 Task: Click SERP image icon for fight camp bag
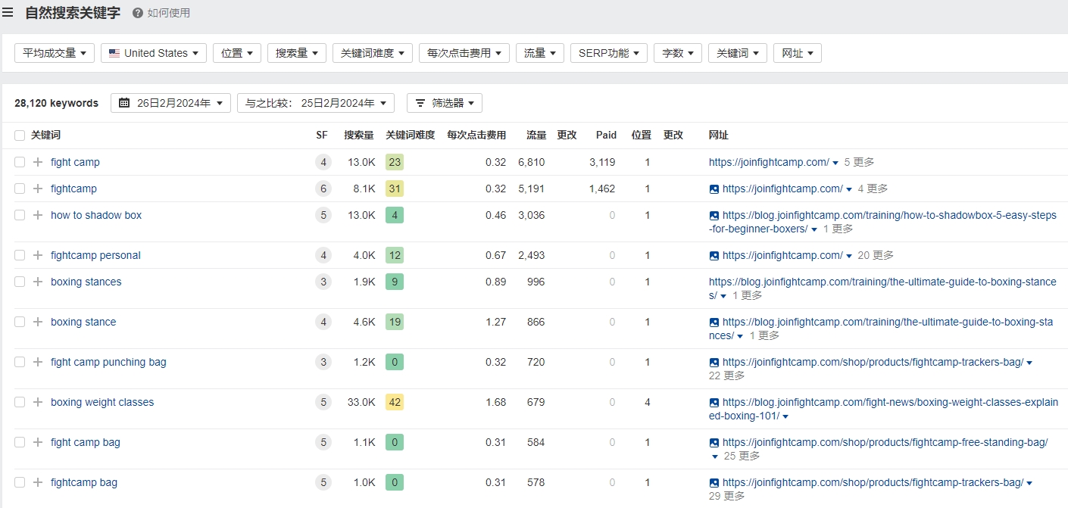coord(714,442)
